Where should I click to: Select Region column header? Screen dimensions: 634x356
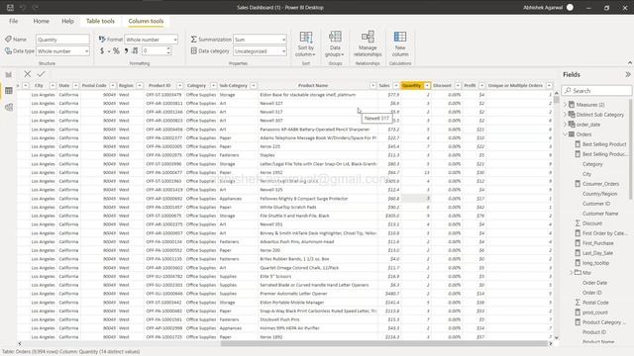126,86
